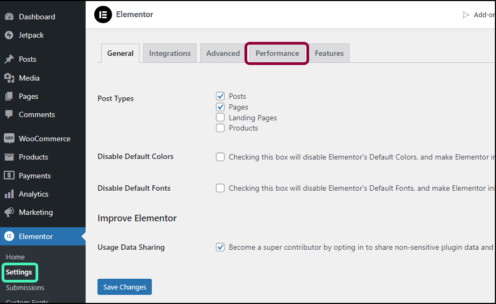This screenshot has width=496, height=304.
Task: Click the Comments speech bubble icon
Action: (x=9, y=114)
